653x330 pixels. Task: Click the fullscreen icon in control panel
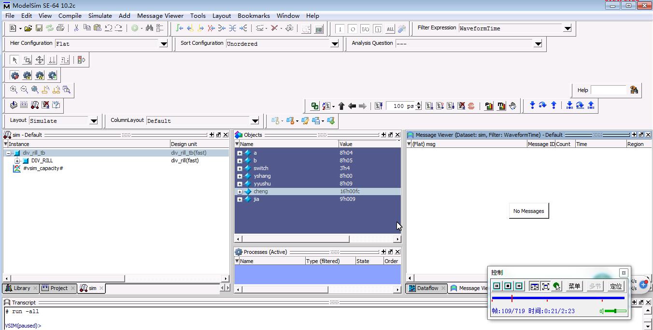(546, 286)
